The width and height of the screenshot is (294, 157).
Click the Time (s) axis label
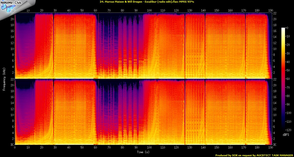point(142,152)
